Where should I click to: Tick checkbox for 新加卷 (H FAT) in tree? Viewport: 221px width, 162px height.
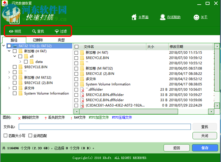(x=15, y=51)
